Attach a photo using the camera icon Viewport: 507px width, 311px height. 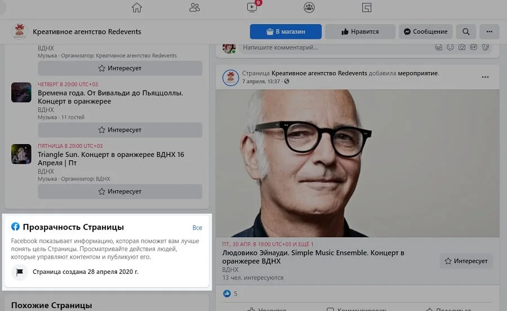click(462, 48)
